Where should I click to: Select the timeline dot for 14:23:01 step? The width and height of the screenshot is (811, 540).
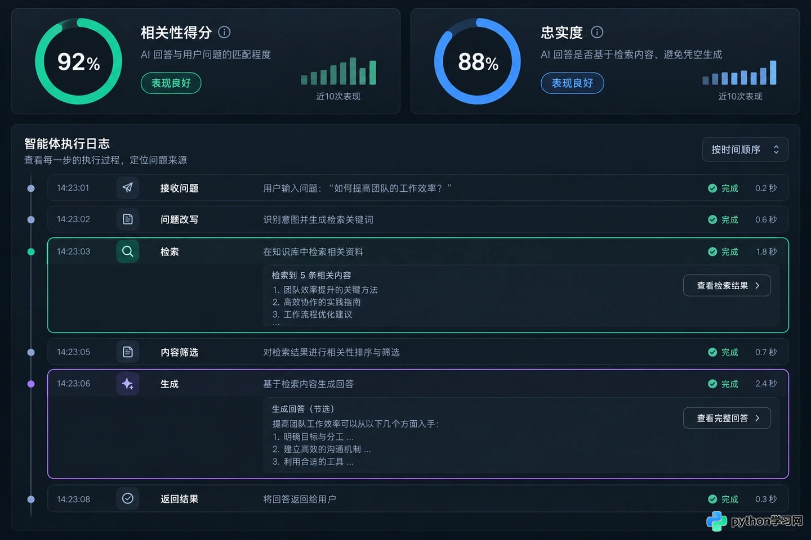[31, 188]
